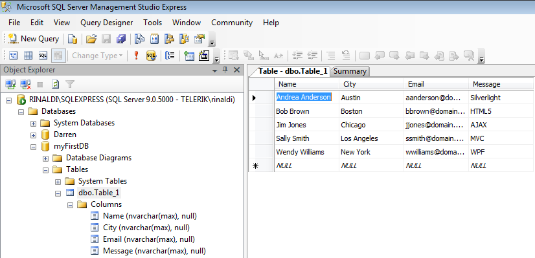Click the Connect icon in Object Explorer
Viewport: 535px width, 258px height.
(10, 84)
